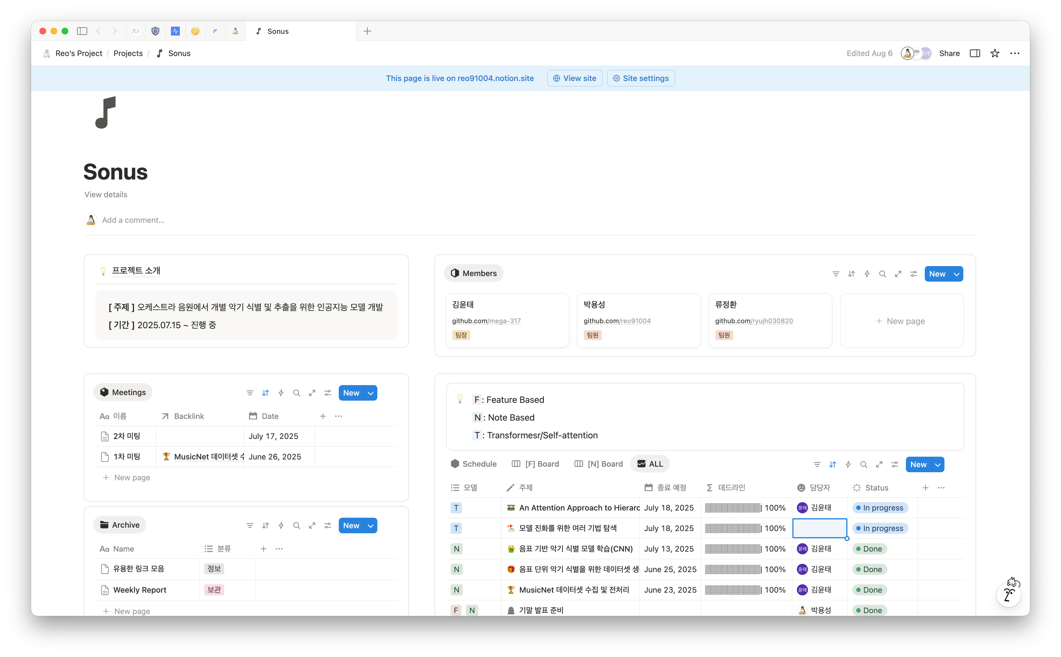Click the Meetings sort icon
Screen dimensions: 1061x657
[x=266, y=393]
